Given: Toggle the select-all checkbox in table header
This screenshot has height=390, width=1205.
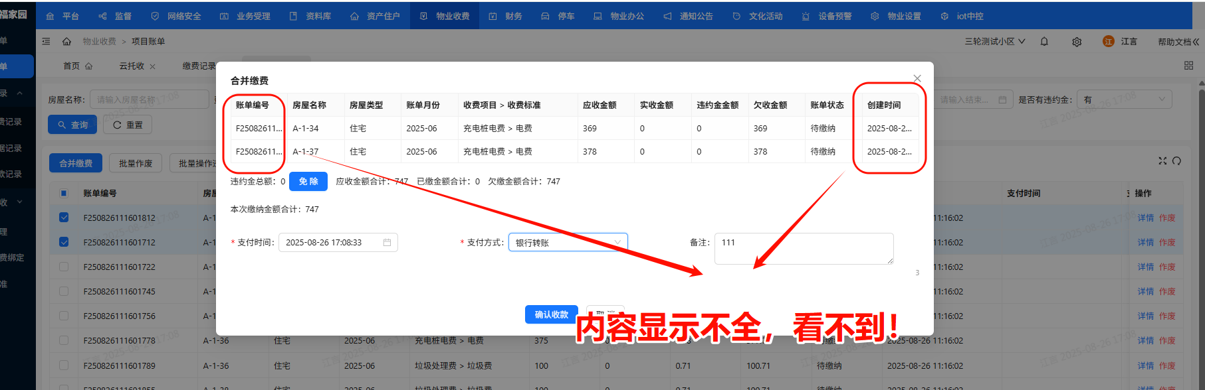Looking at the screenshot, I should [x=64, y=193].
